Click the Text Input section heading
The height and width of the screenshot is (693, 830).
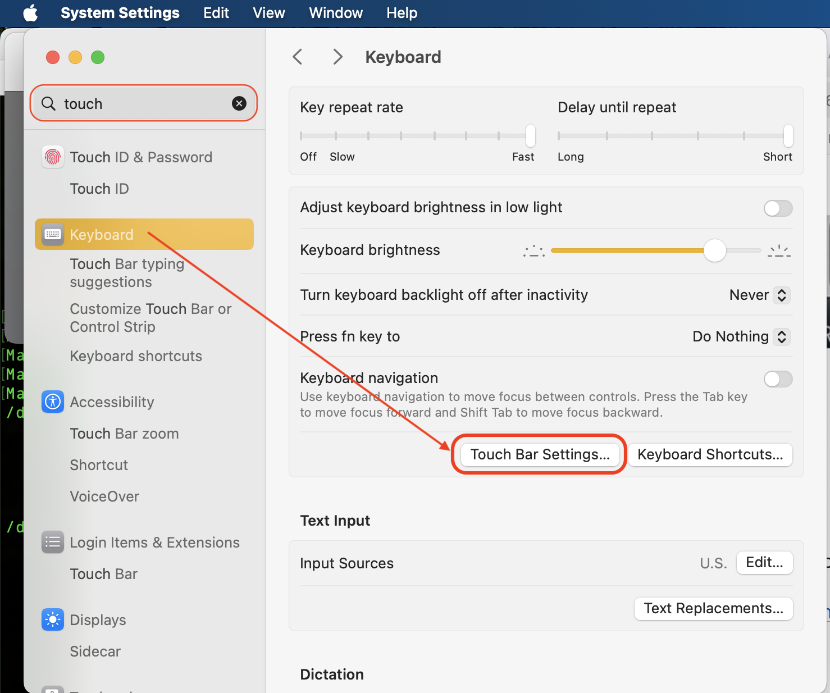point(335,521)
